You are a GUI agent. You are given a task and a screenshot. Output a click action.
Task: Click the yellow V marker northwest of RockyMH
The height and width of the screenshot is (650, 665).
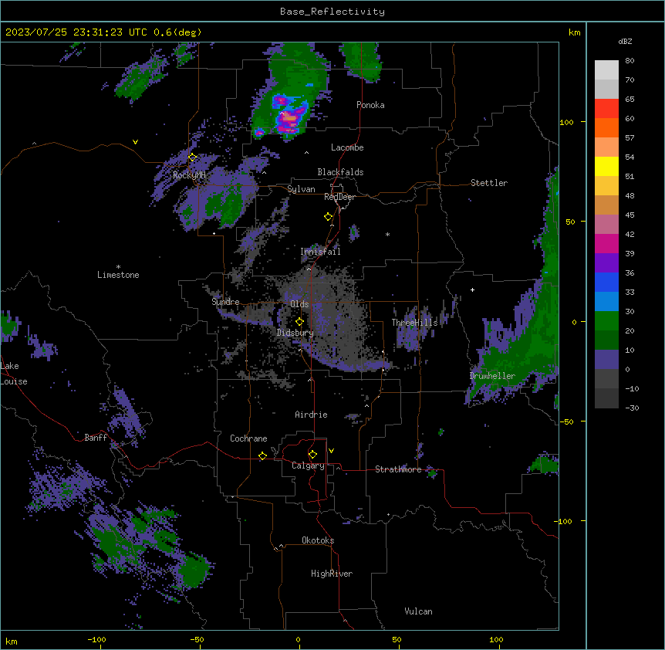pos(135,142)
